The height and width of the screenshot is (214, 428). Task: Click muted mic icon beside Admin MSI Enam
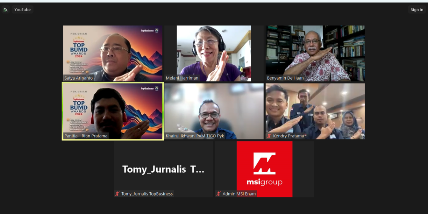[x=219, y=194]
